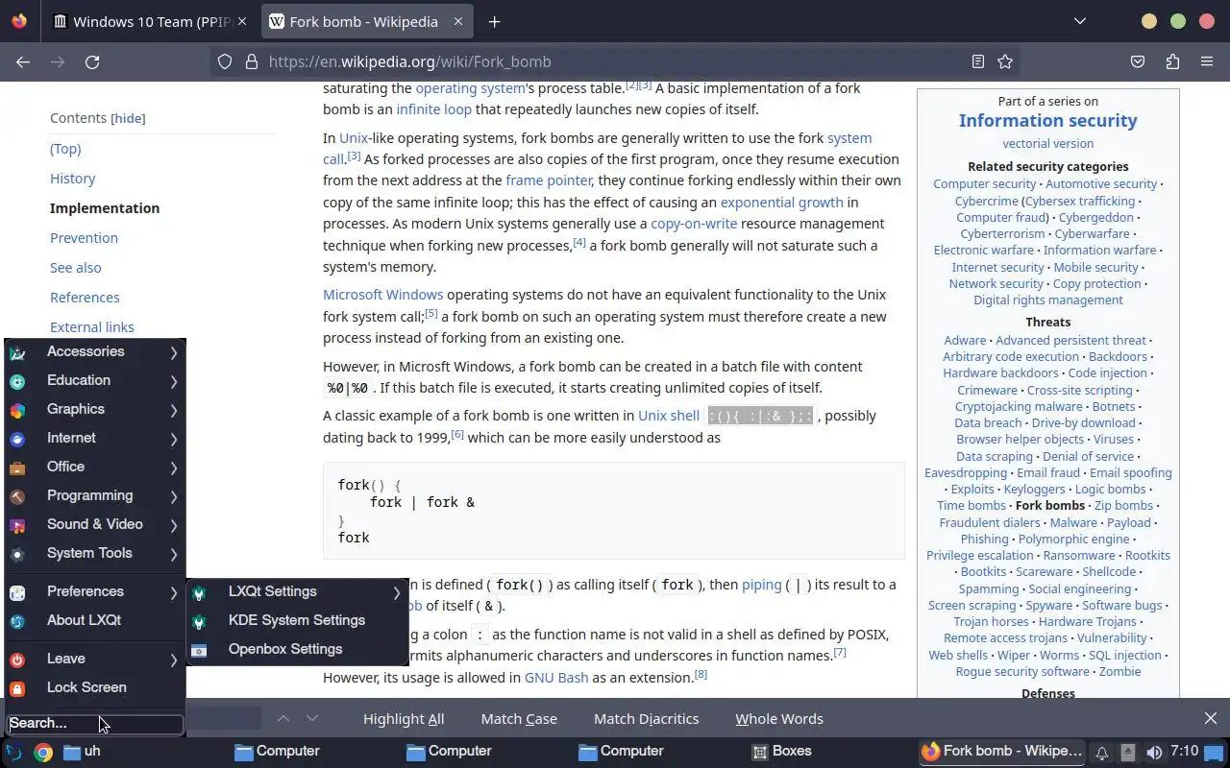1230x768 pixels.
Task: Follow the 'copy-on-write' link
Action: pos(694,224)
